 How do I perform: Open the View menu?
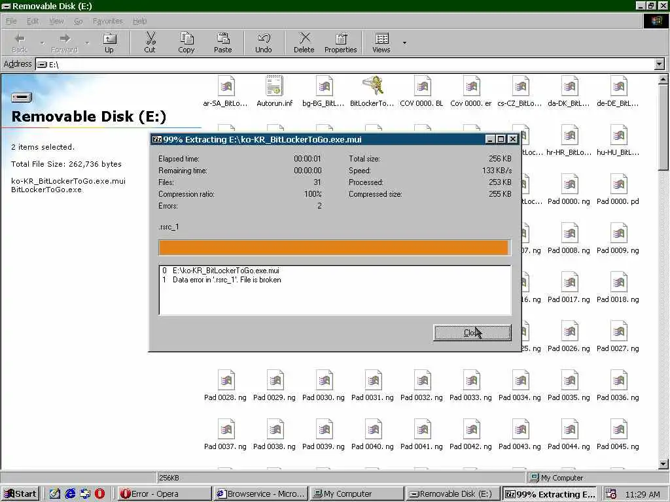click(x=56, y=21)
